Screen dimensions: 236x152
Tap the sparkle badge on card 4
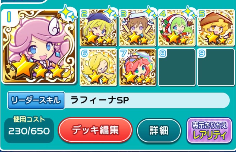190,12
